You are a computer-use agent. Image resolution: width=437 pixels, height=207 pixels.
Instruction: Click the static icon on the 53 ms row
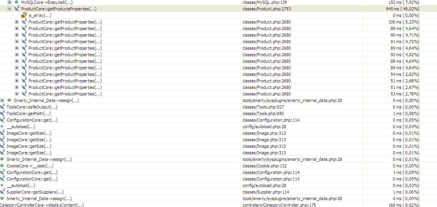(x=24, y=93)
